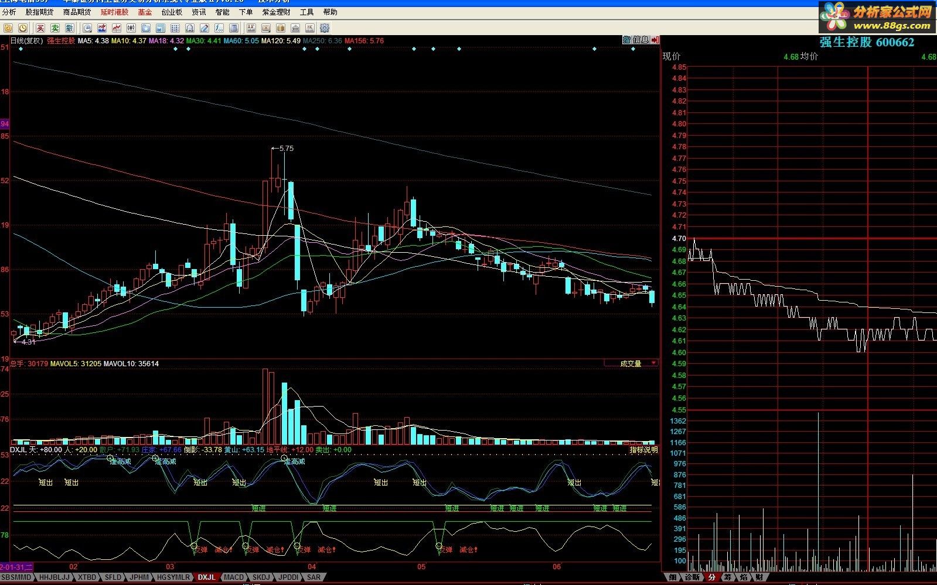The image size is (937, 585).
Task: Open the 分析 menu
Action: (x=9, y=12)
